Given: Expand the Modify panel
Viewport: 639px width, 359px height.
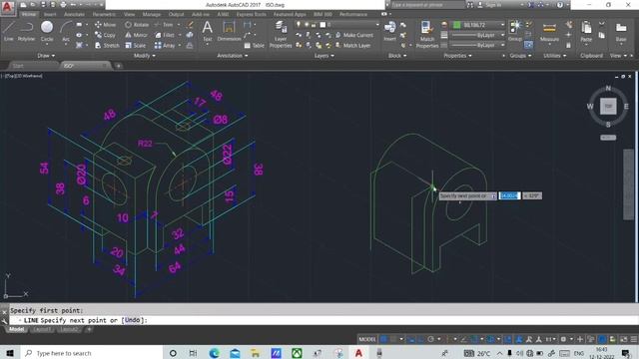Looking at the screenshot, I should point(144,56).
